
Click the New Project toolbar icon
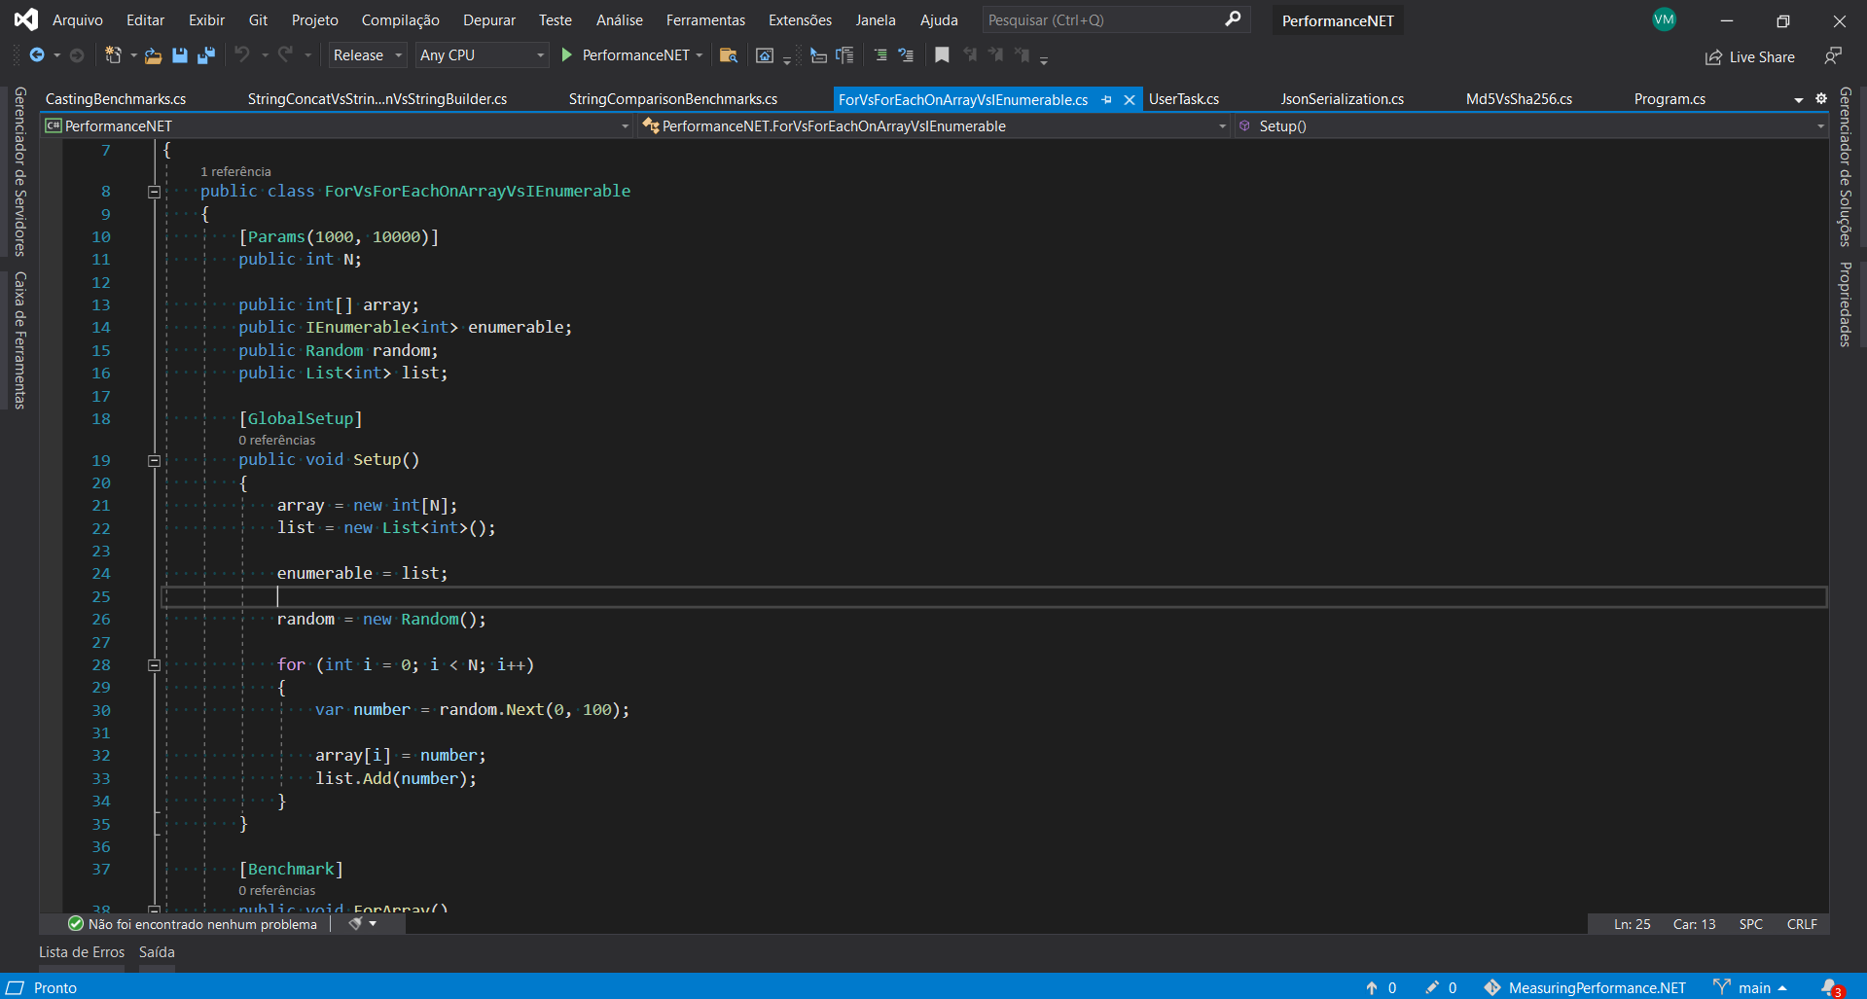[x=114, y=55]
